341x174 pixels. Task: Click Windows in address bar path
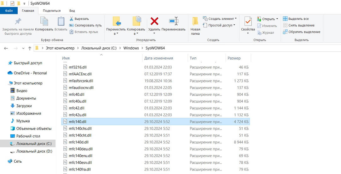click(x=131, y=48)
